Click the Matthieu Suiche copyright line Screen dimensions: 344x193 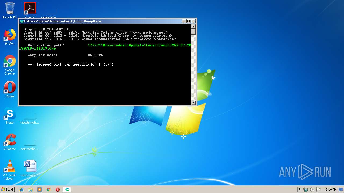click(x=95, y=32)
